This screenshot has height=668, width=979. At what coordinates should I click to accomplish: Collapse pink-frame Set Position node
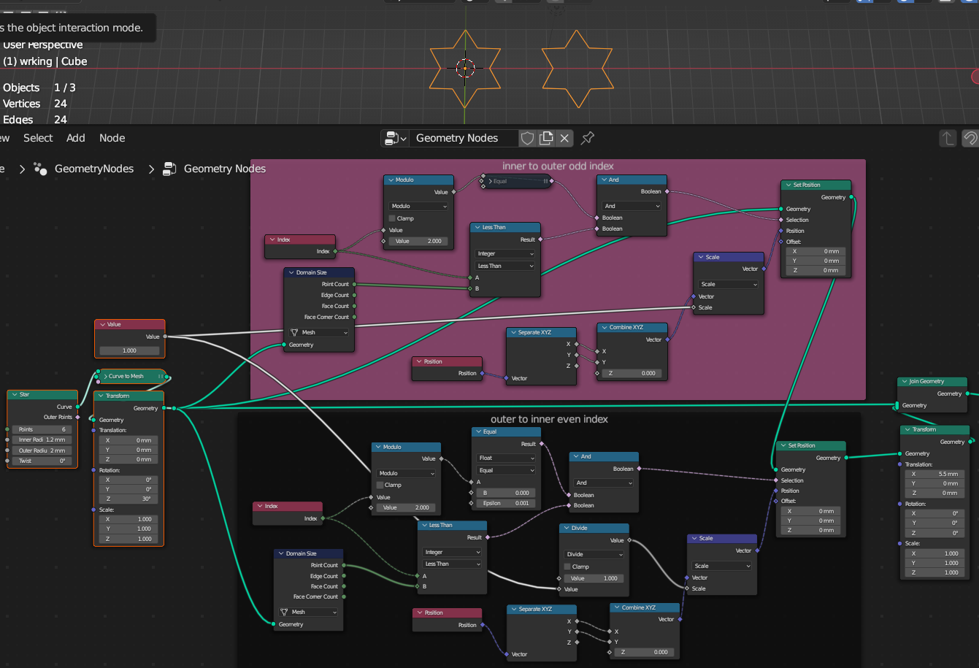pyautogui.click(x=789, y=185)
